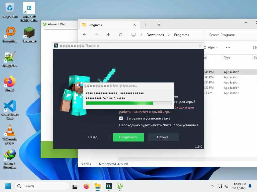Open minecraft habibi edition desktop shortcut

point(29,12)
